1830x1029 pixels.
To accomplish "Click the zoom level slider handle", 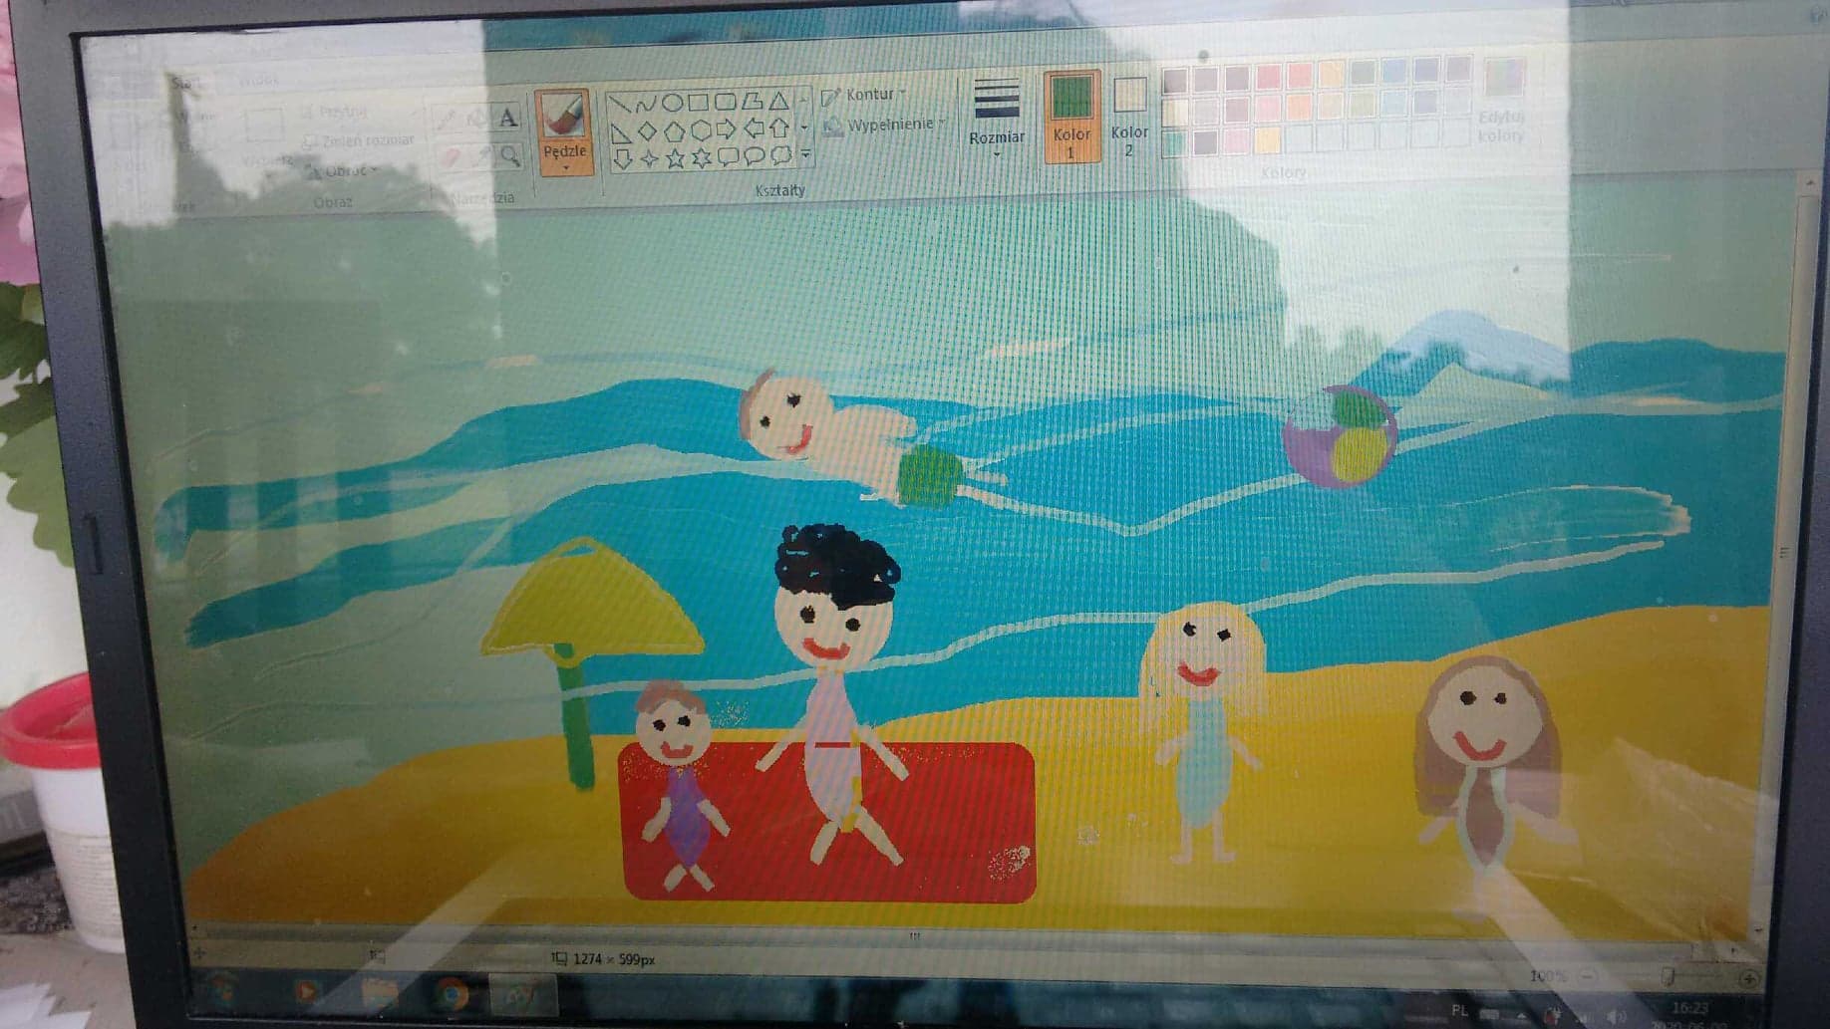I will (x=1667, y=978).
